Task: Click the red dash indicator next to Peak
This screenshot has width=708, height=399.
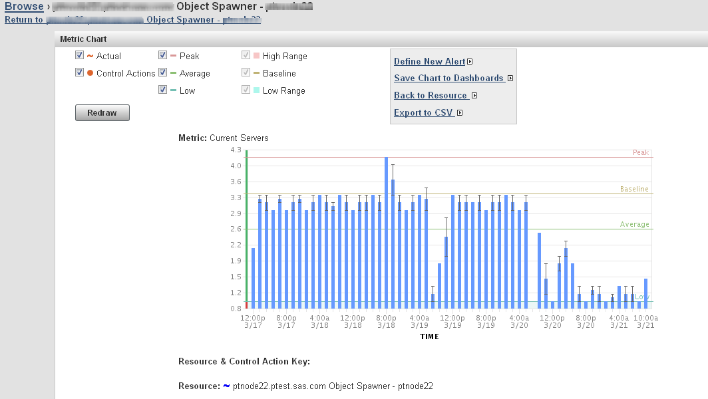Action: click(172, 56)
